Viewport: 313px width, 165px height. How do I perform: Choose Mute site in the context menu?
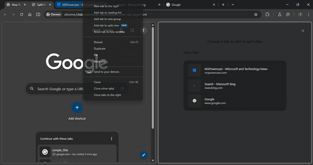click(113, 61)
